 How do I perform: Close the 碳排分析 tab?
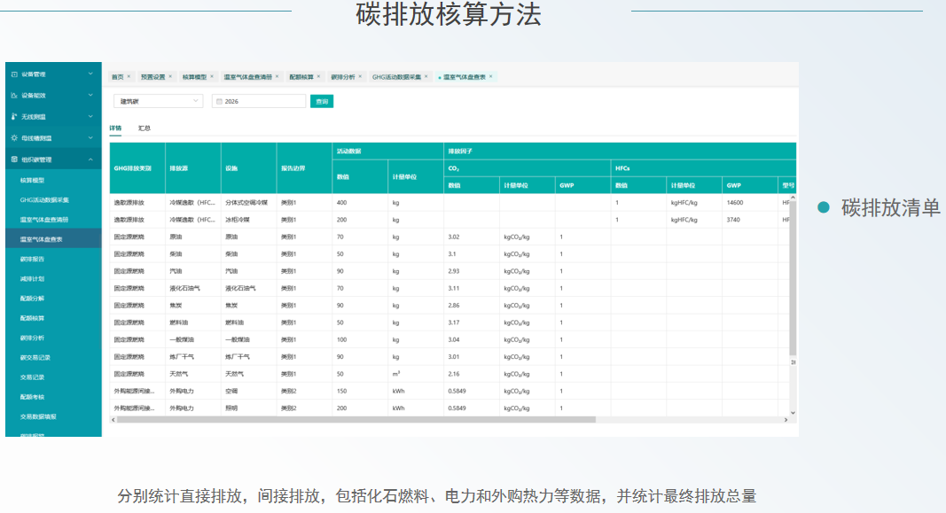click(x=360, y=76)
